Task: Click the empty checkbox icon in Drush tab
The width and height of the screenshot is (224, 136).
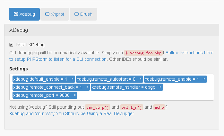Action: [x=77, y=14]
